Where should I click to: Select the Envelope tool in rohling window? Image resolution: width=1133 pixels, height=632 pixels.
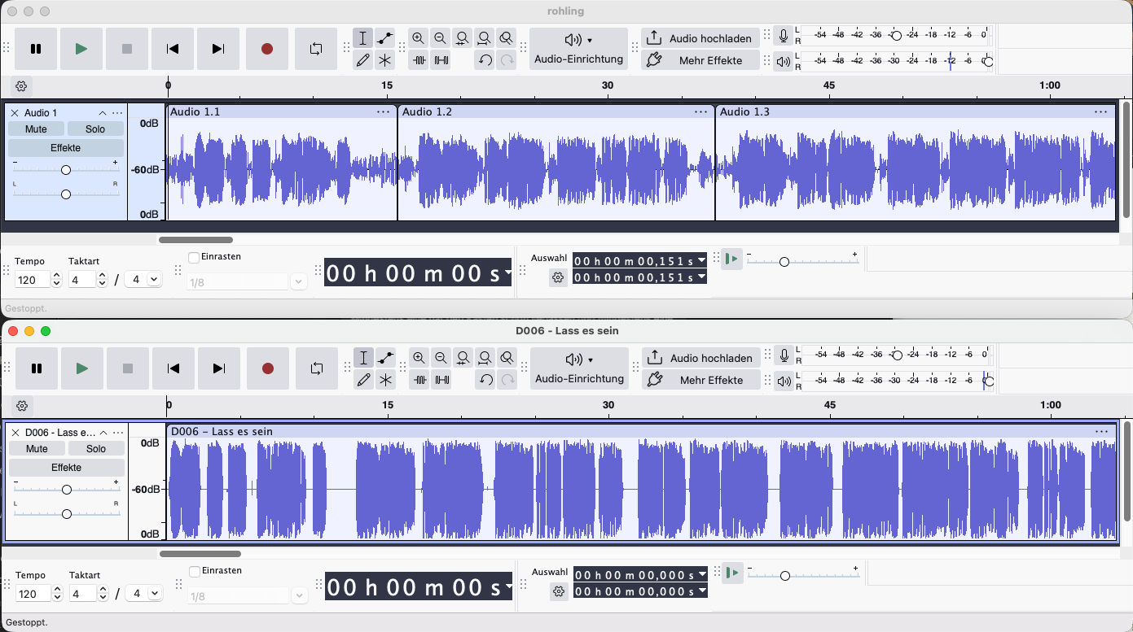[384, 38]
